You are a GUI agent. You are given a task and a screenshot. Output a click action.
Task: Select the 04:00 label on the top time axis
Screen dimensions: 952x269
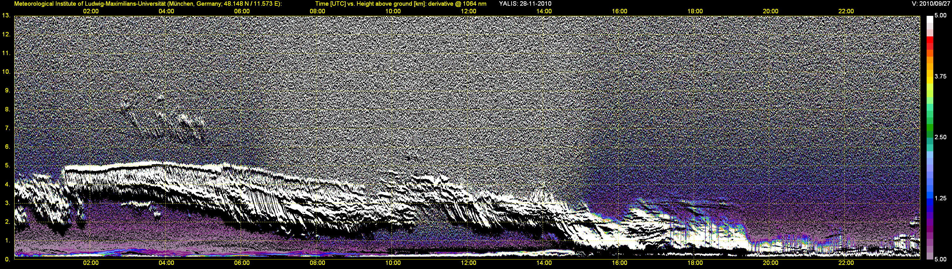pyautogui.click(x=166, y=11)
